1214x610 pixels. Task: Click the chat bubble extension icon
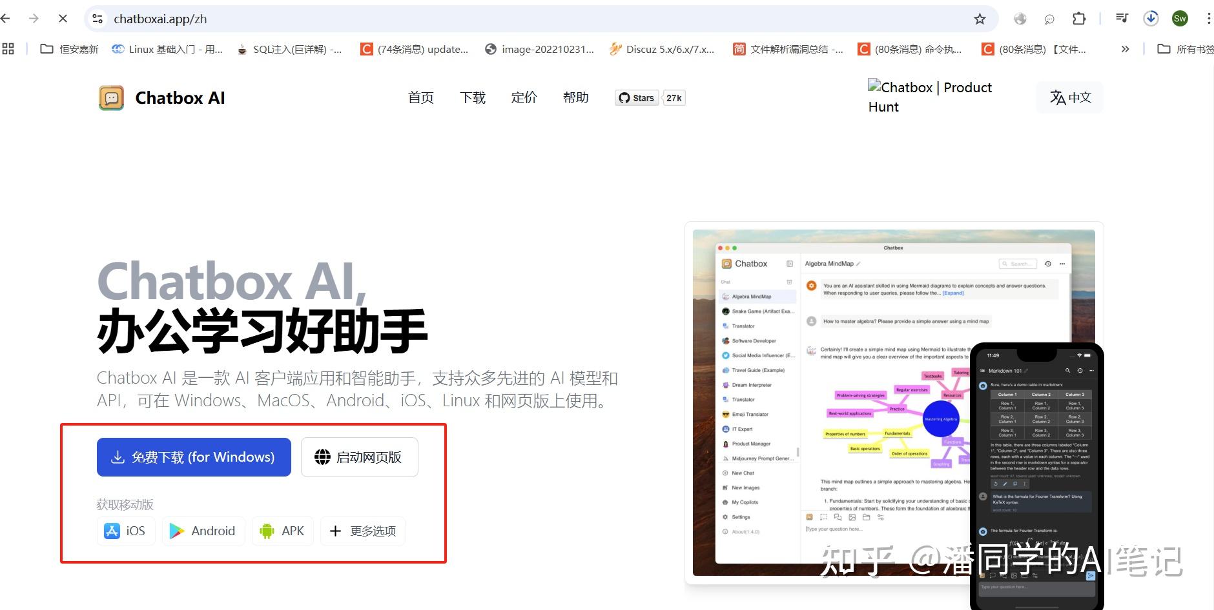tap(1049, 19)
